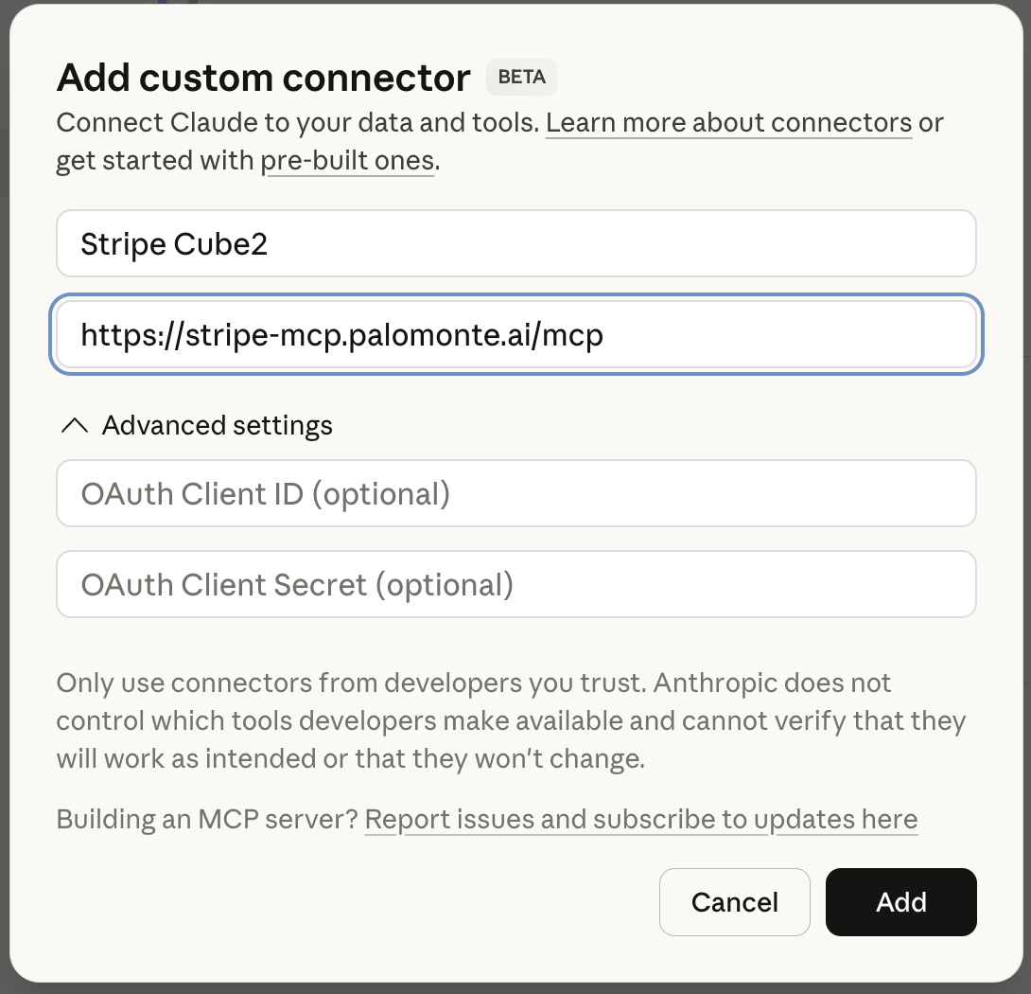Click the BETA badge next to the title
Image resolution: width=1031 pixels, height=994 pixels.
pos(521,77)
